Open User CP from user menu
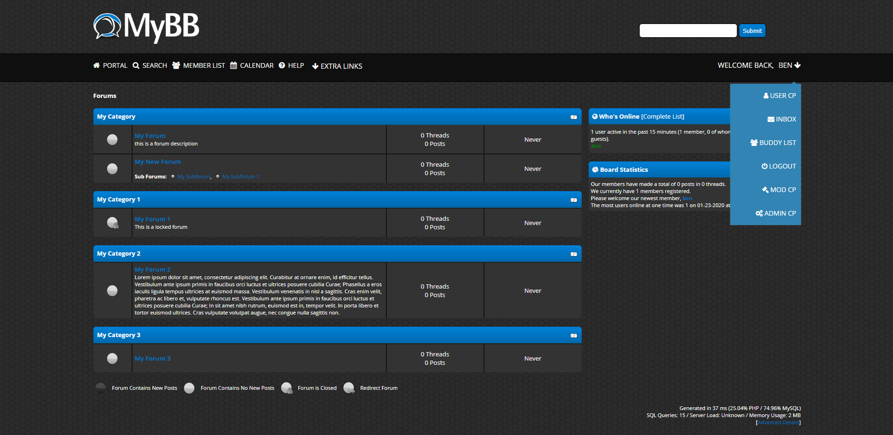Viewport: 893px width, 435px height. [x=779, y=96]
